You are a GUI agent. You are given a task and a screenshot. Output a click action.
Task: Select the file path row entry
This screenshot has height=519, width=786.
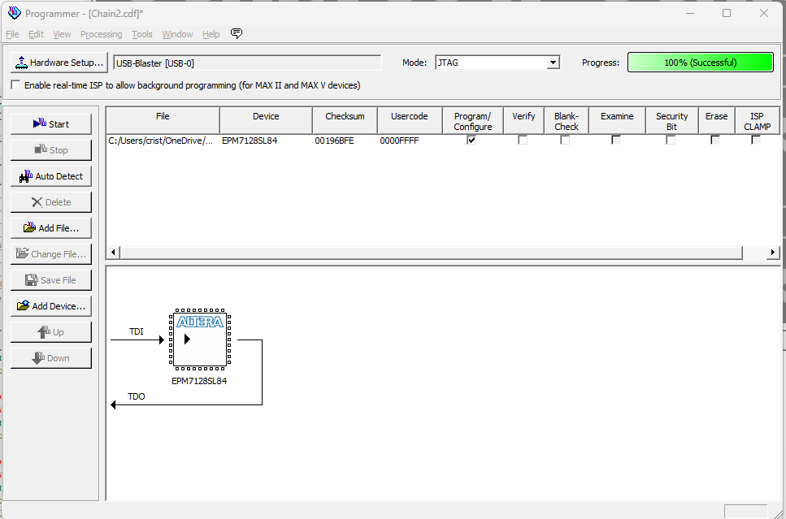tap(161, 141)
